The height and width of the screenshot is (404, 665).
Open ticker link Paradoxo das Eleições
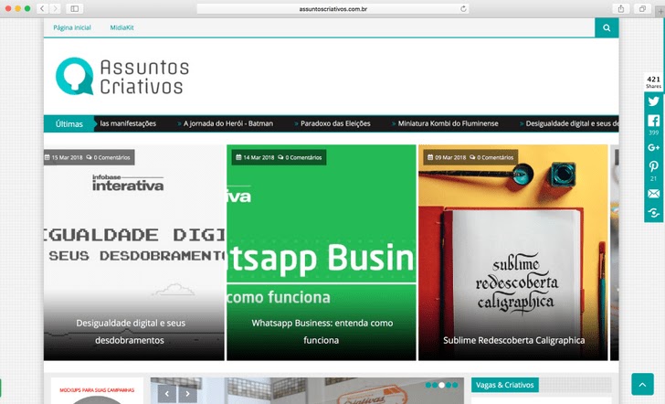coord(335,123)
